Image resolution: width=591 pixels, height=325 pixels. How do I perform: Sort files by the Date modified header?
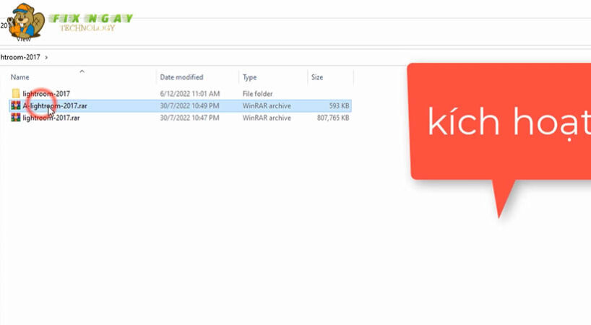(181, 77)
